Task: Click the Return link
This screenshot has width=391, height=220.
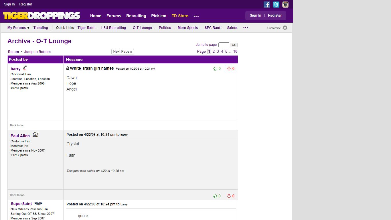Action: [13, 52]
